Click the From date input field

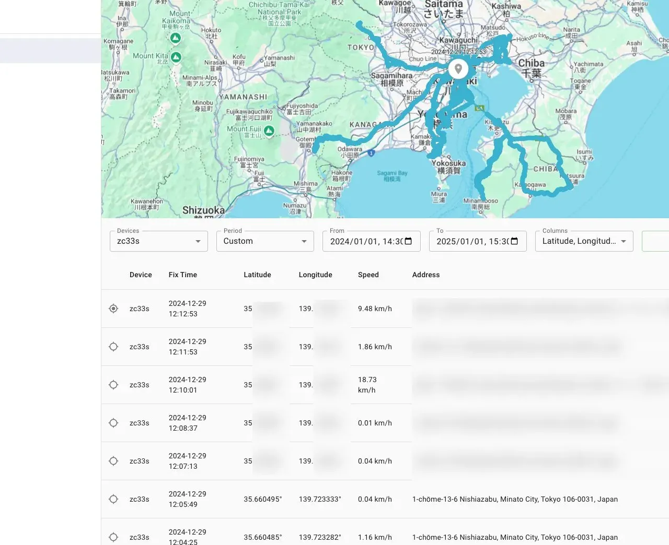(x=372, y=241)
